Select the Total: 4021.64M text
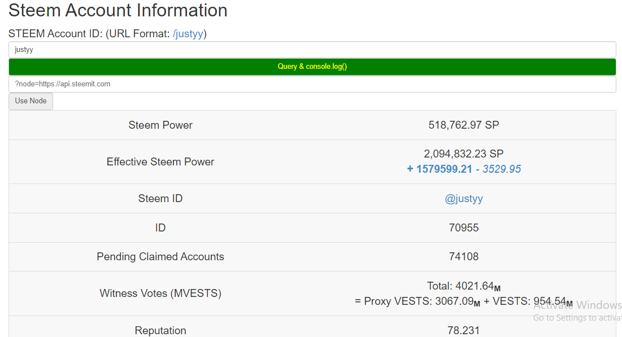 pos(464,286)
